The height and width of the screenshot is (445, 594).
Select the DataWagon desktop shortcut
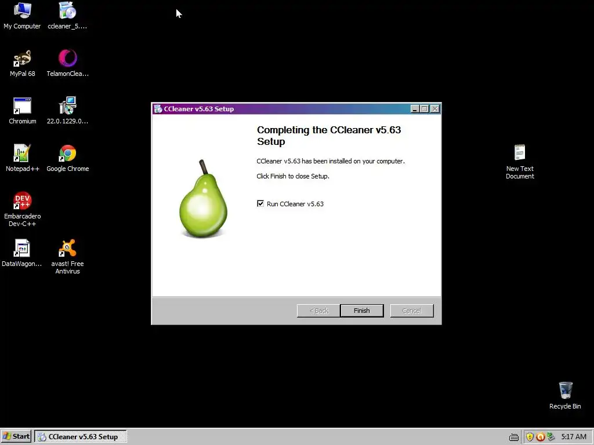[22, 253]
